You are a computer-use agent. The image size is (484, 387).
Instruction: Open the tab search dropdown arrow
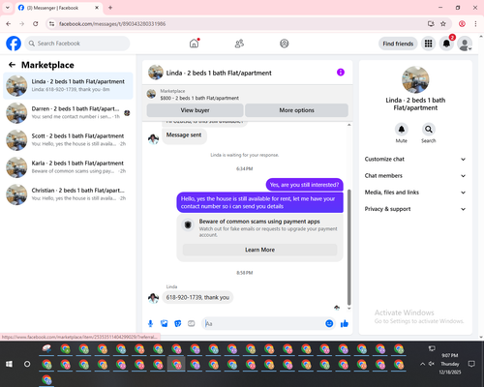pyautogui.click(x=8, y=8)
